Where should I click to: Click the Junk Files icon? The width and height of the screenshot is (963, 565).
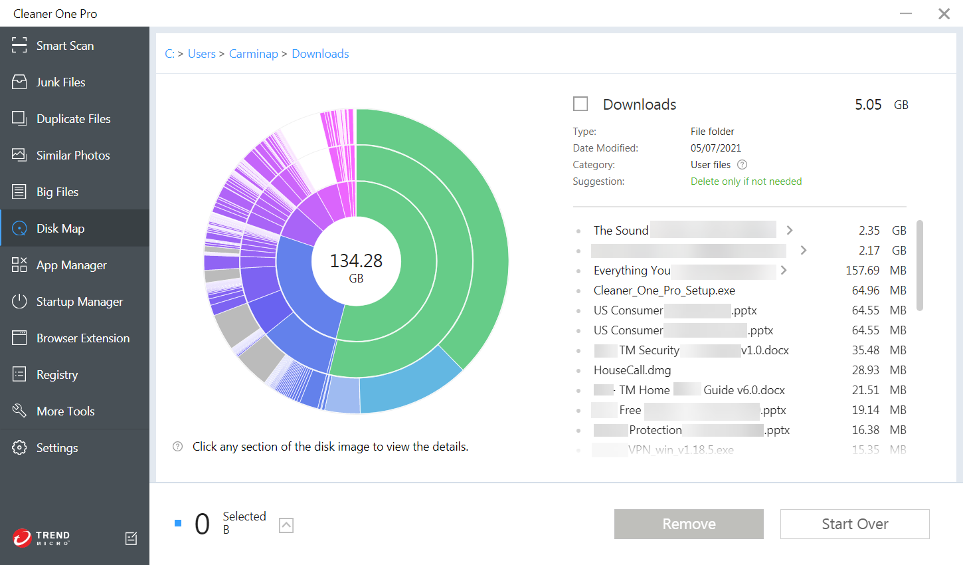(19, 82)
